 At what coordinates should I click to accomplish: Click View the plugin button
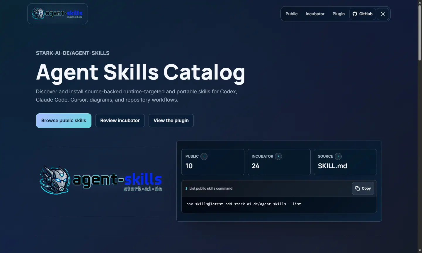click(171, 121)
